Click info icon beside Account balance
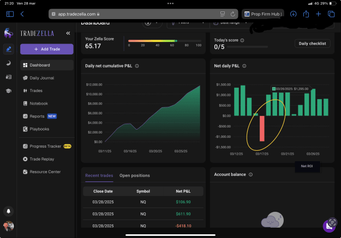 coord(250,175)
